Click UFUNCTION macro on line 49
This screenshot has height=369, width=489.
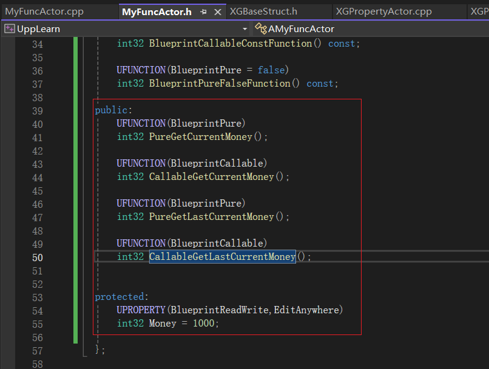point(141,243)
